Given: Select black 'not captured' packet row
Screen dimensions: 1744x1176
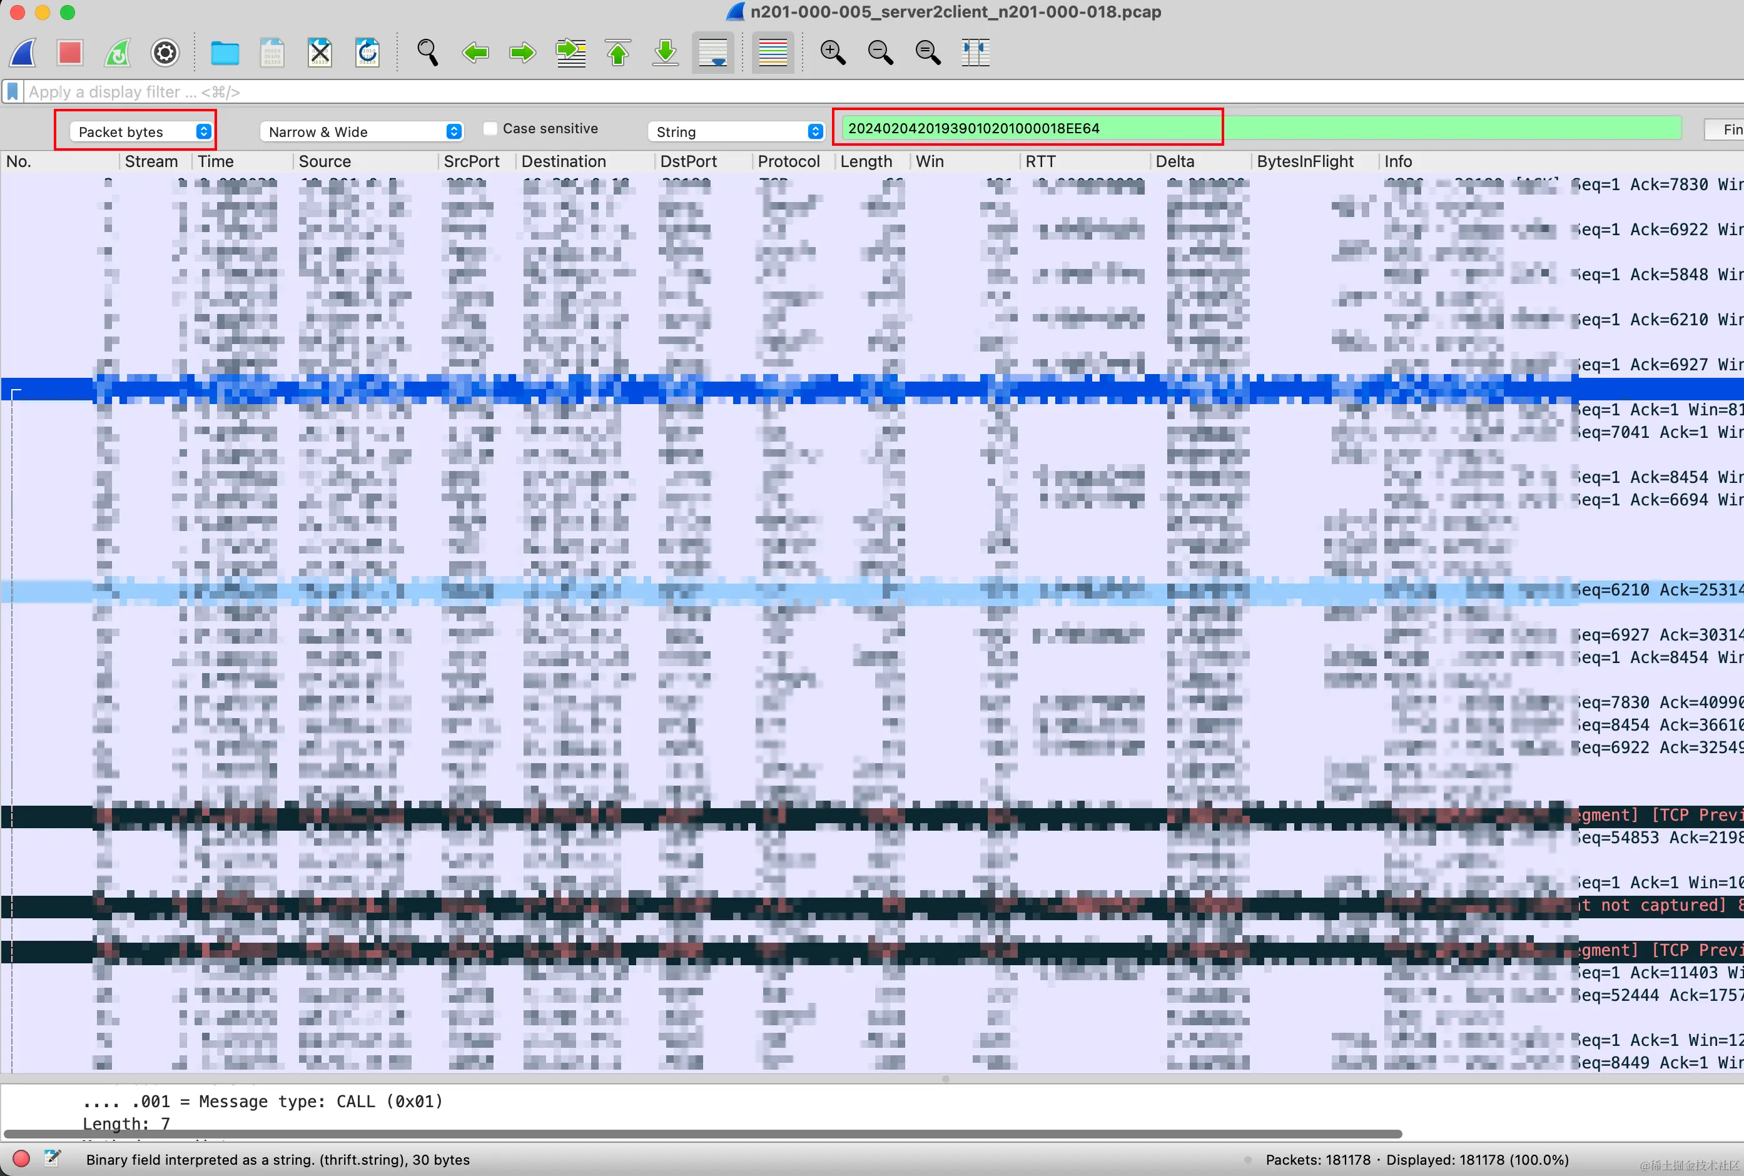Looking at the screenshot, I should (872, 905).
